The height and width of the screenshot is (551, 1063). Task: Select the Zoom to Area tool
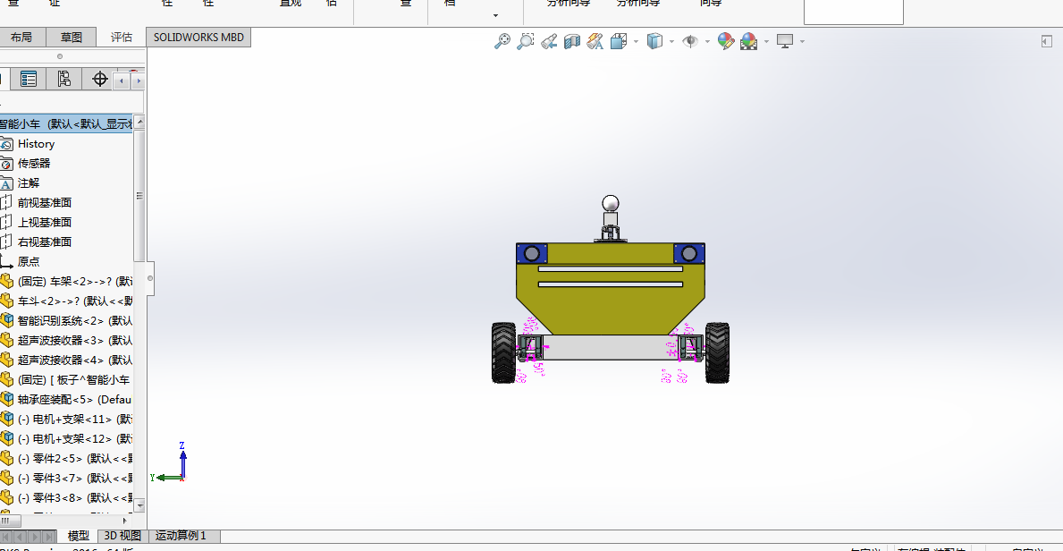click(x=526, y=41)
